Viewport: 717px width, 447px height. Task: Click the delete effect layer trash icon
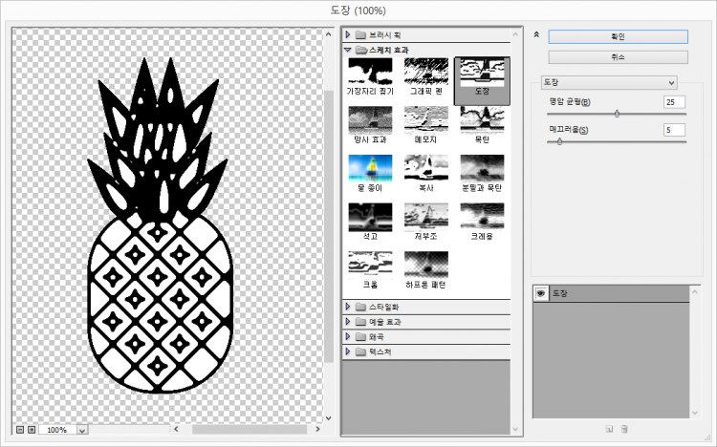(x=624, y=429)
